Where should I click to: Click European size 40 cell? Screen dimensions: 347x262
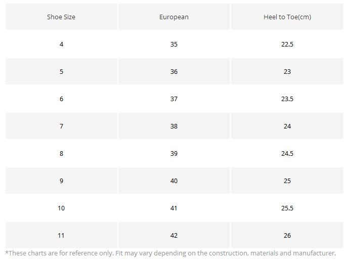click(173, 181)
